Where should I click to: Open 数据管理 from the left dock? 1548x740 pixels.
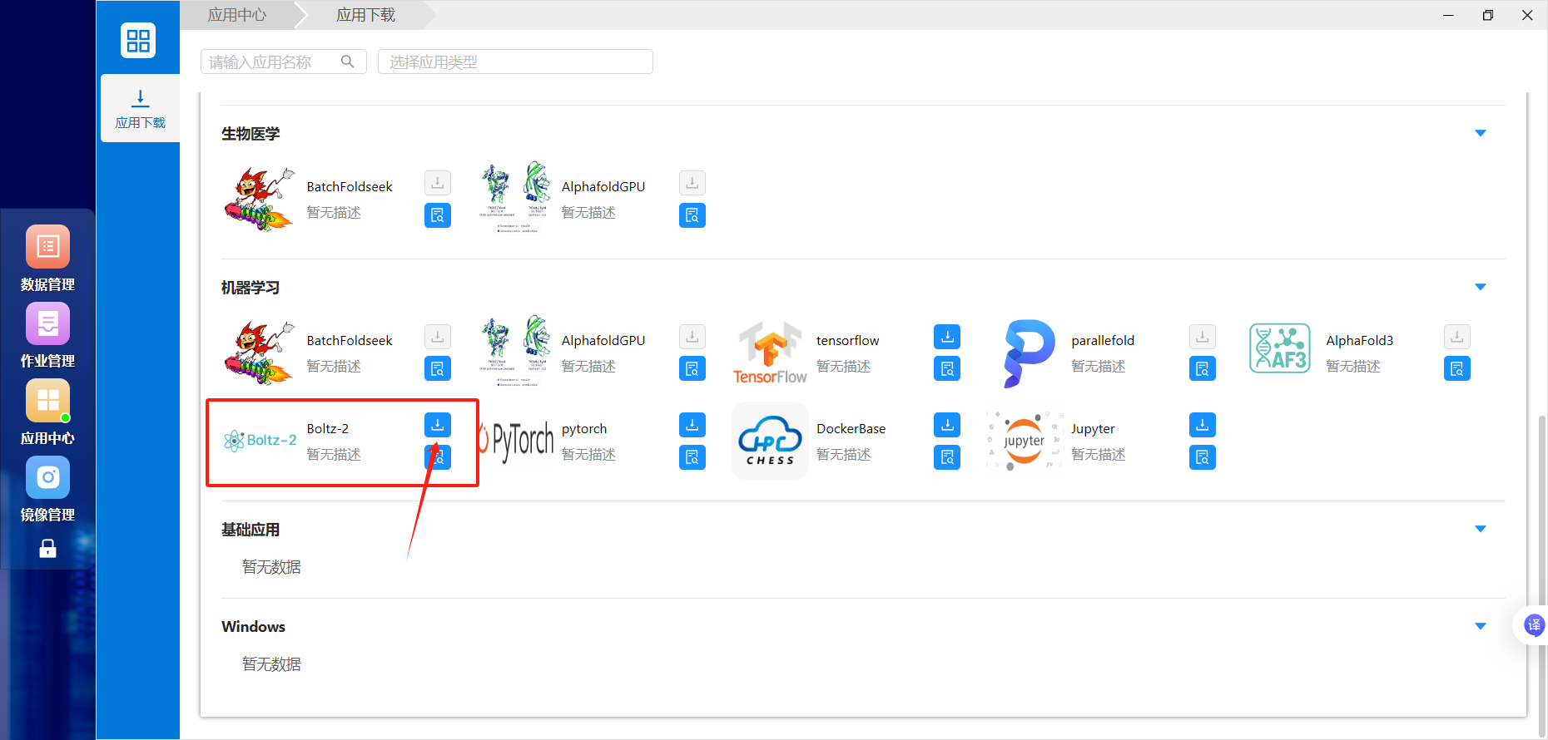pyautogui.click(x=47, y=259)
